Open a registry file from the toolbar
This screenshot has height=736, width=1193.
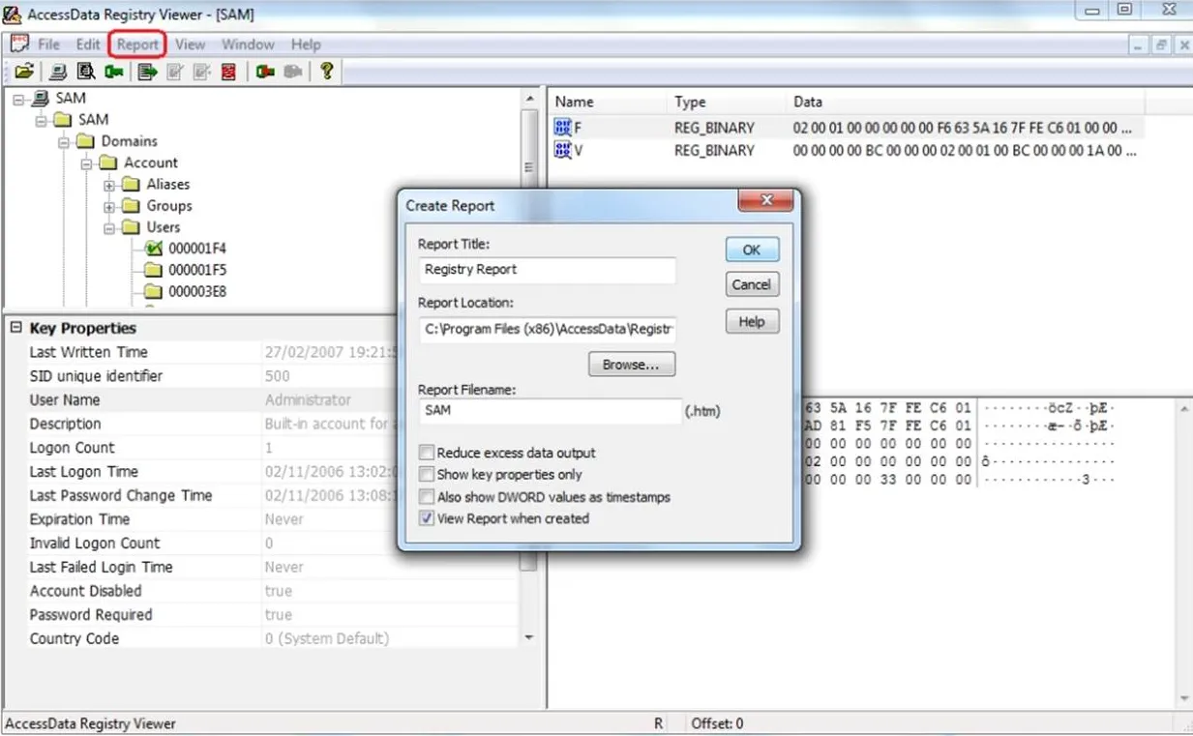(x=24, y=71)
